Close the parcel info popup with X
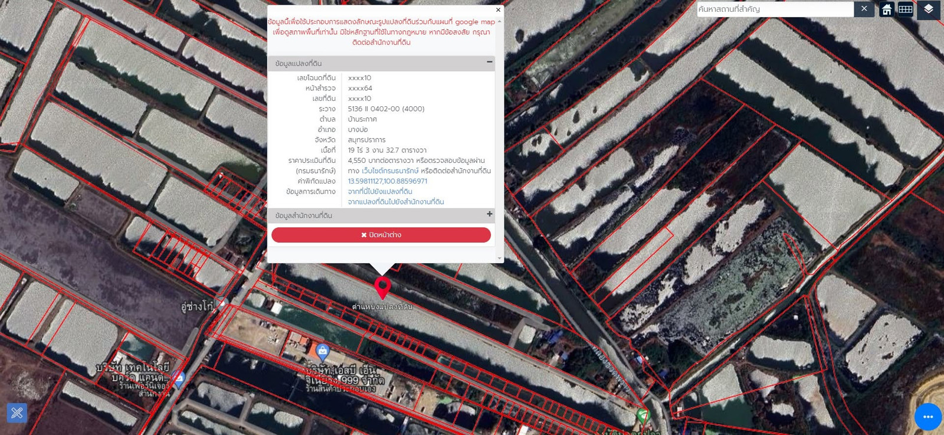 pos(498,9)
